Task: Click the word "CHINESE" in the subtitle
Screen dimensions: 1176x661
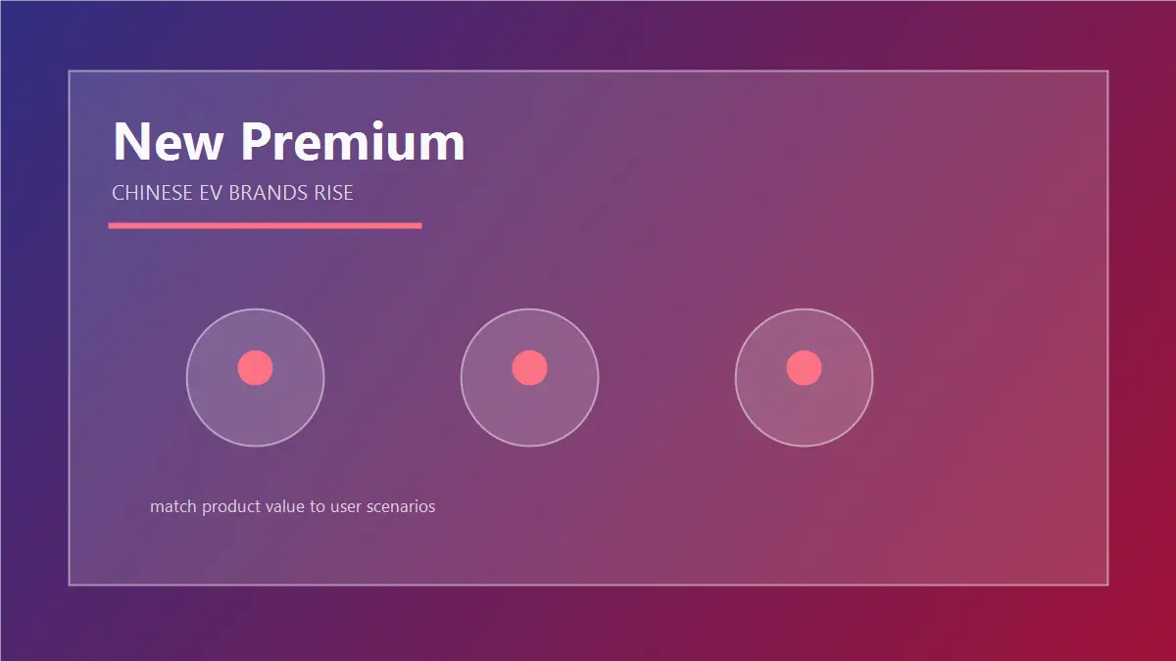Action: pos(153,193)
